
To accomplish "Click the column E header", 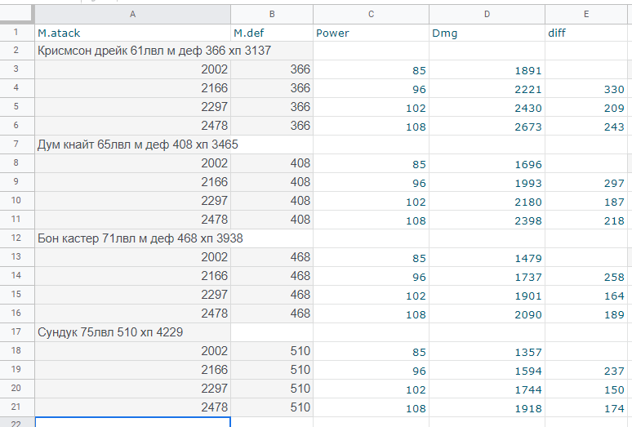I will tap(587, 14).
